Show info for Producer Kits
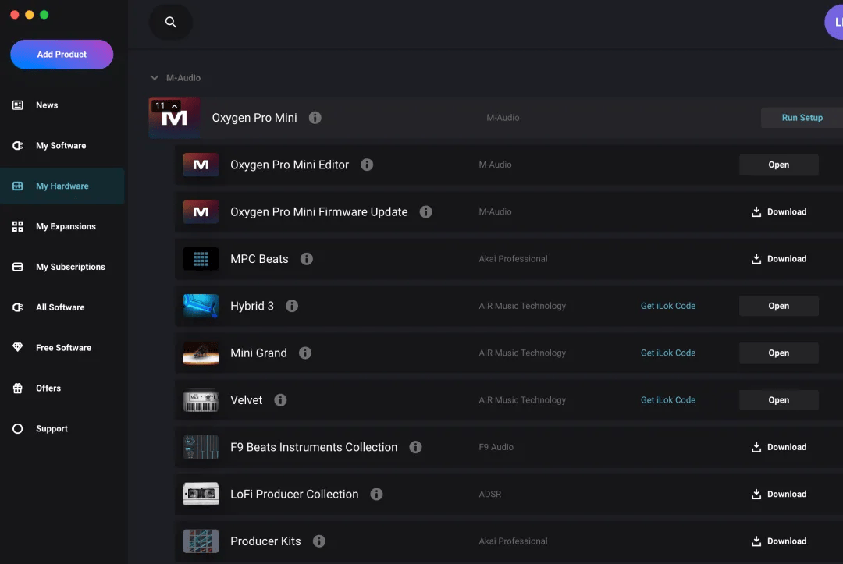 pos(318,541)
